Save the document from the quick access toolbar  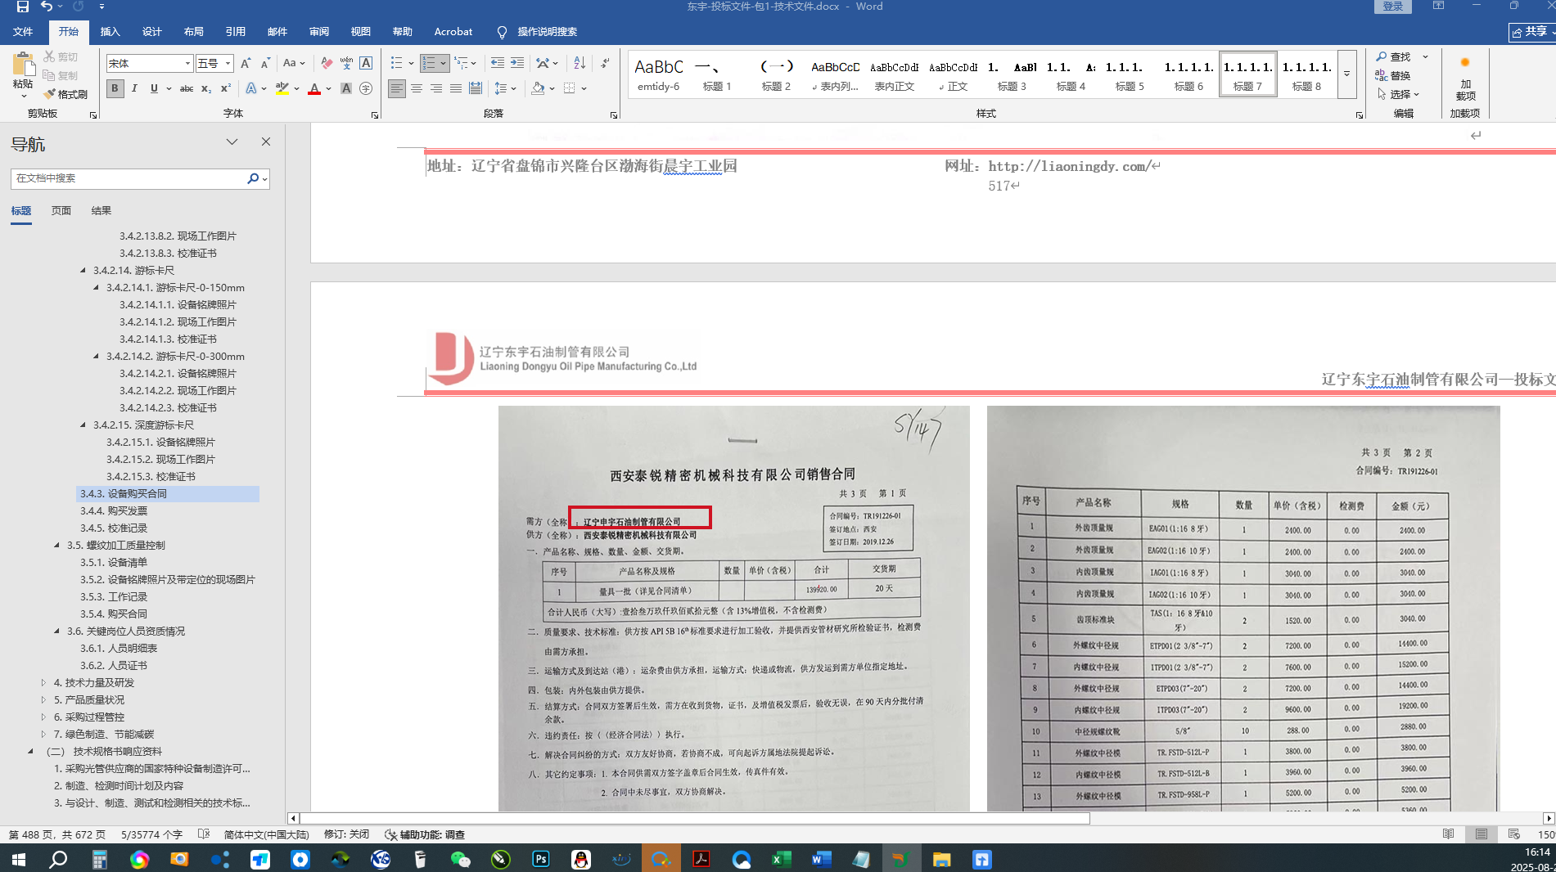(x=23, y=7)
